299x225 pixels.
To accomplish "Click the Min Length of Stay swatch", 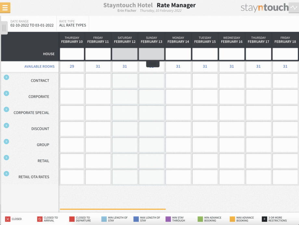I will click(x=104, y=219).
